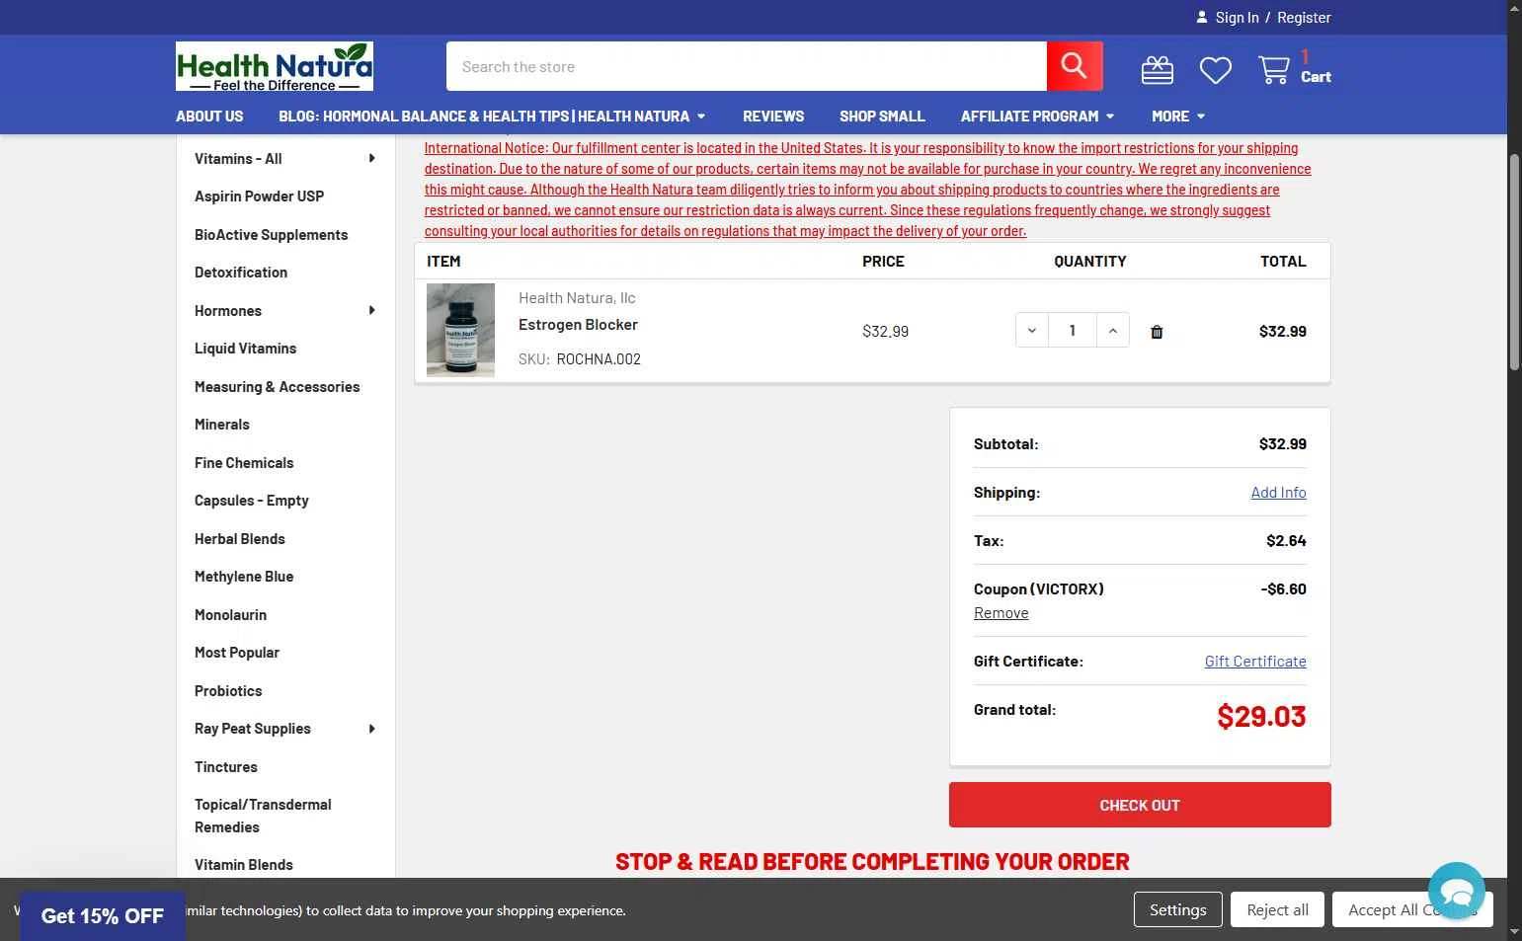Click the quantity input field
The width and height of the screenshot is (1522, 941).
click(x=1073, y=331)
